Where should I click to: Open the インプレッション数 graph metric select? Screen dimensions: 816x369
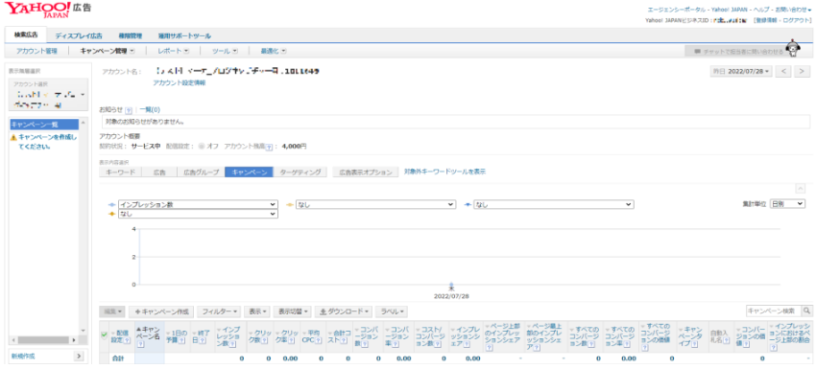198,205
